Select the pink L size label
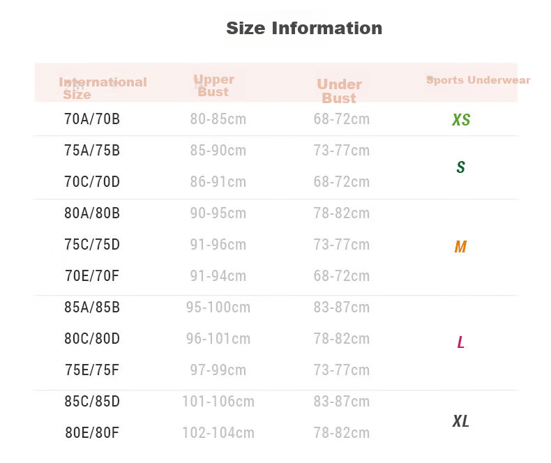This screenshot has width=551, height=463. point(461,342)
